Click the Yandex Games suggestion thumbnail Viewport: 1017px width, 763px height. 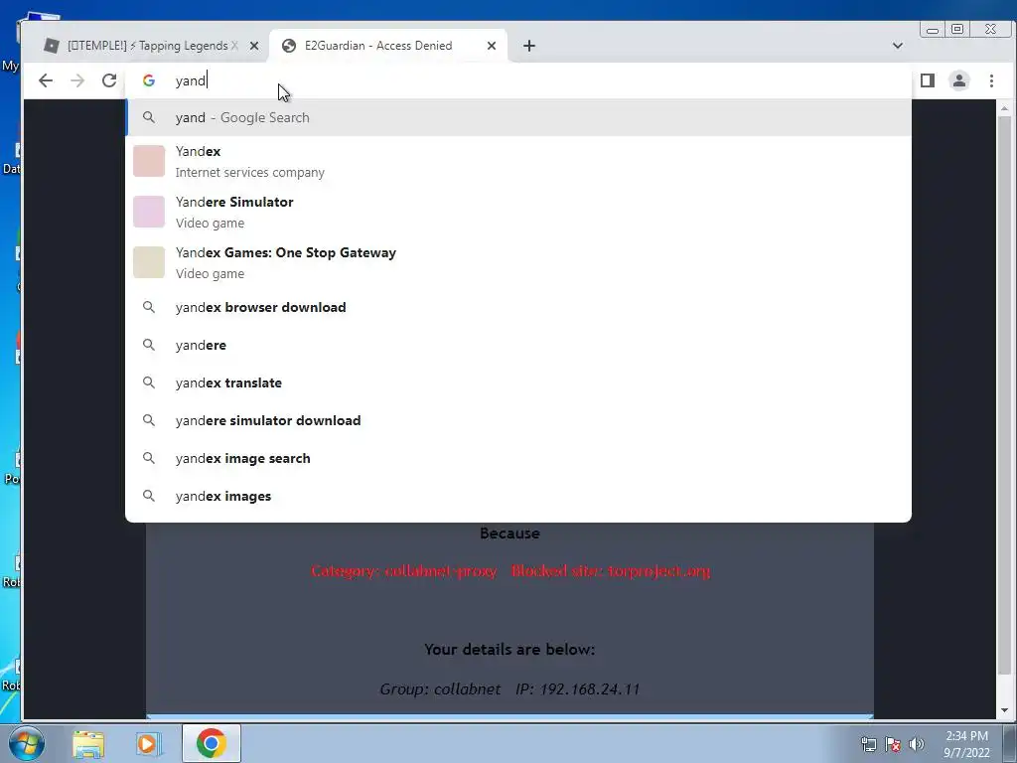[149, 262]
